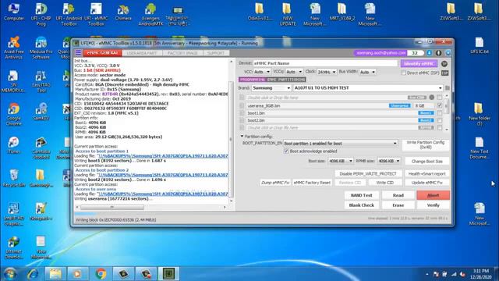Switch to USERAREA PART tab

142,53
